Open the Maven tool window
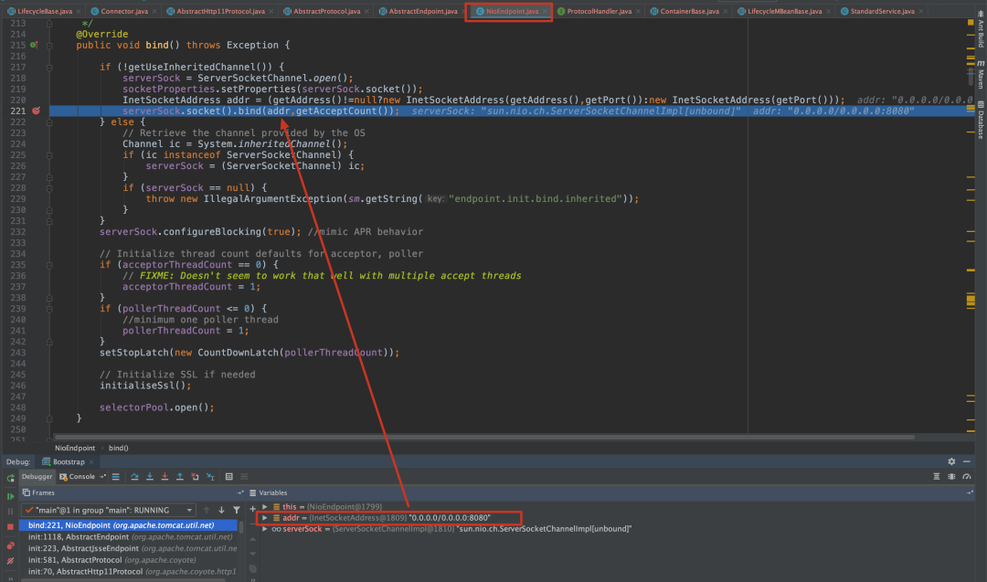987x582 pixels. click(981, 73)
